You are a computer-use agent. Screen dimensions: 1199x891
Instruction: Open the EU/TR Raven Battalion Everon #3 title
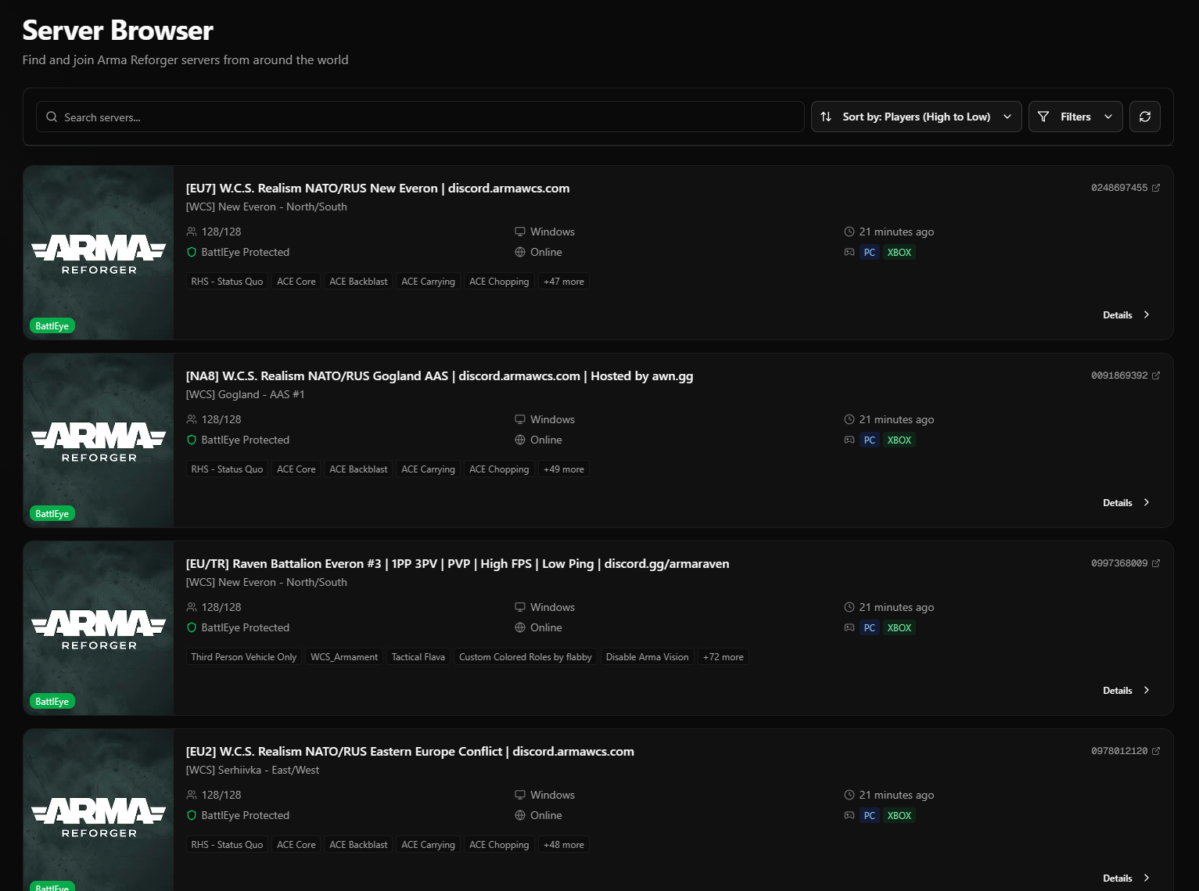(458, 563)
